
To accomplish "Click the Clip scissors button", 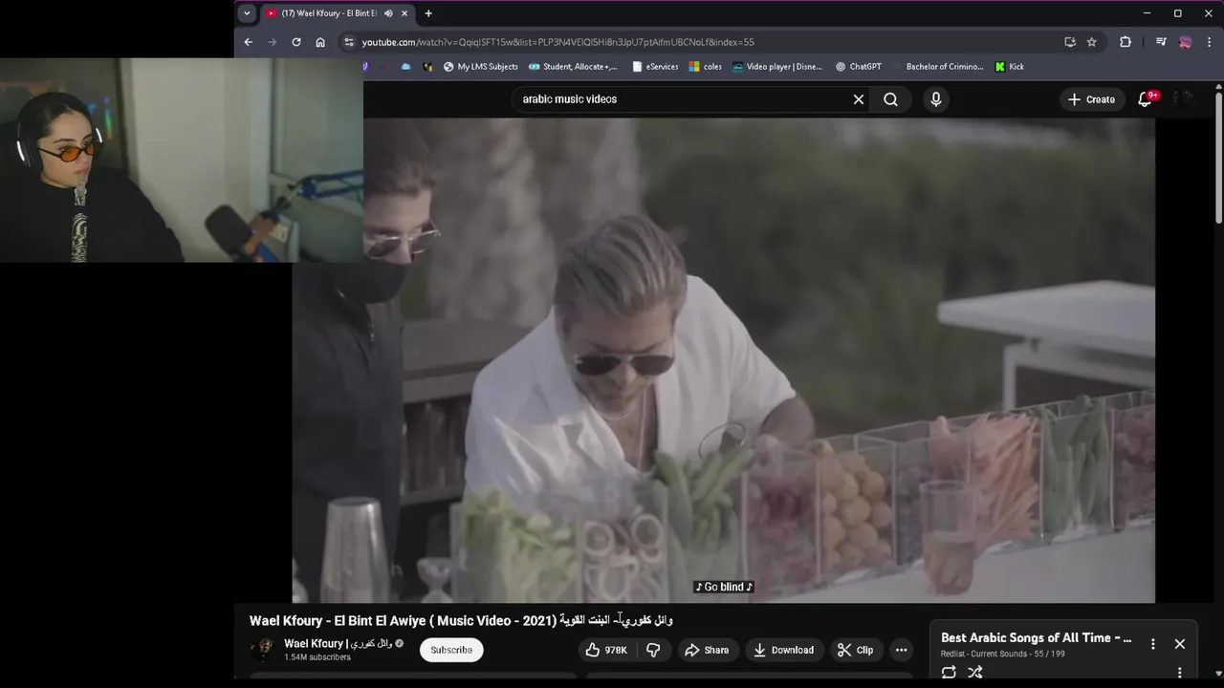I will [856, 650].
